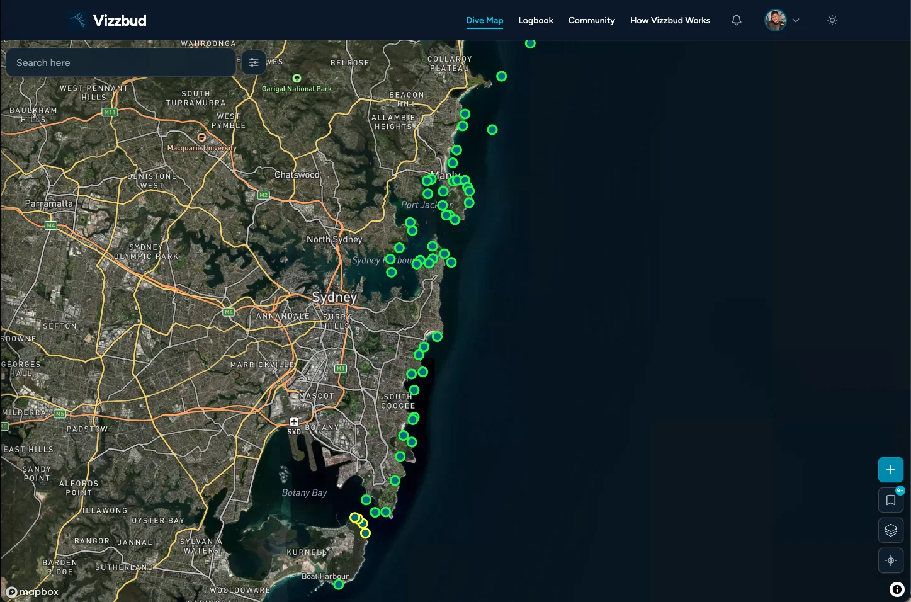911x602 pixels.
Task: Select the dive site marker at Boat Harbour
Action: [x=339, y=584]
